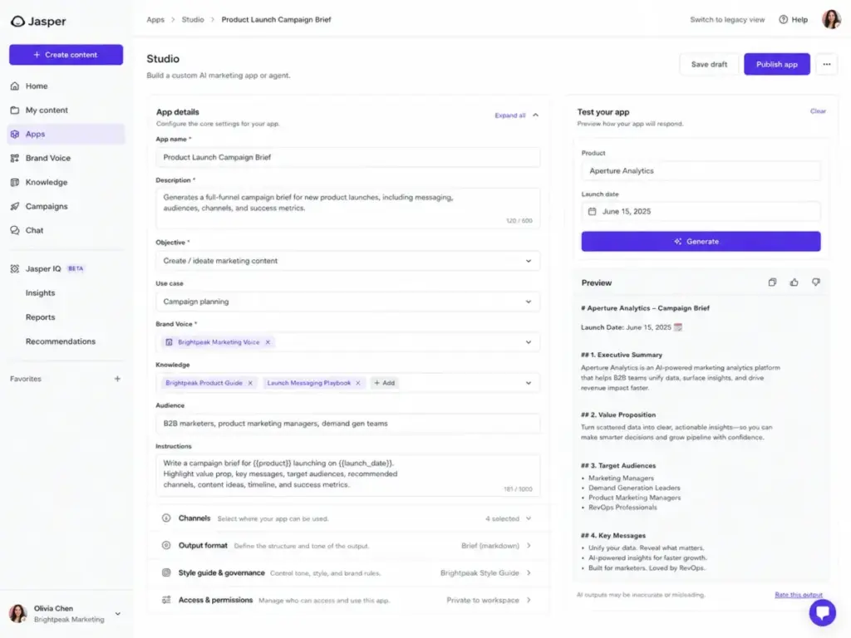Click into the App name field

pyautogui.click(x=348, y=157)
